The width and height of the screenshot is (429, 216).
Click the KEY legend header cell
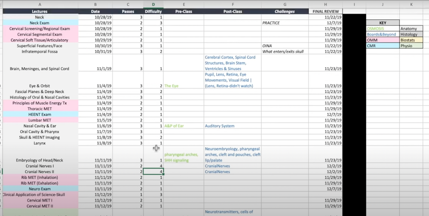coord(383,23)
